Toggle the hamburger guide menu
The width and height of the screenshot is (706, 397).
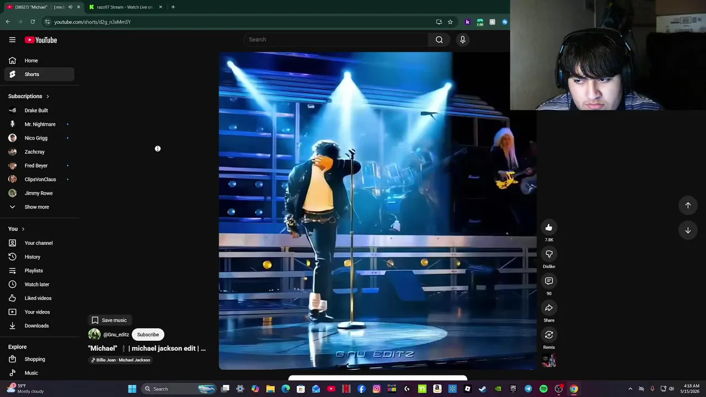(x=12, y=40)
